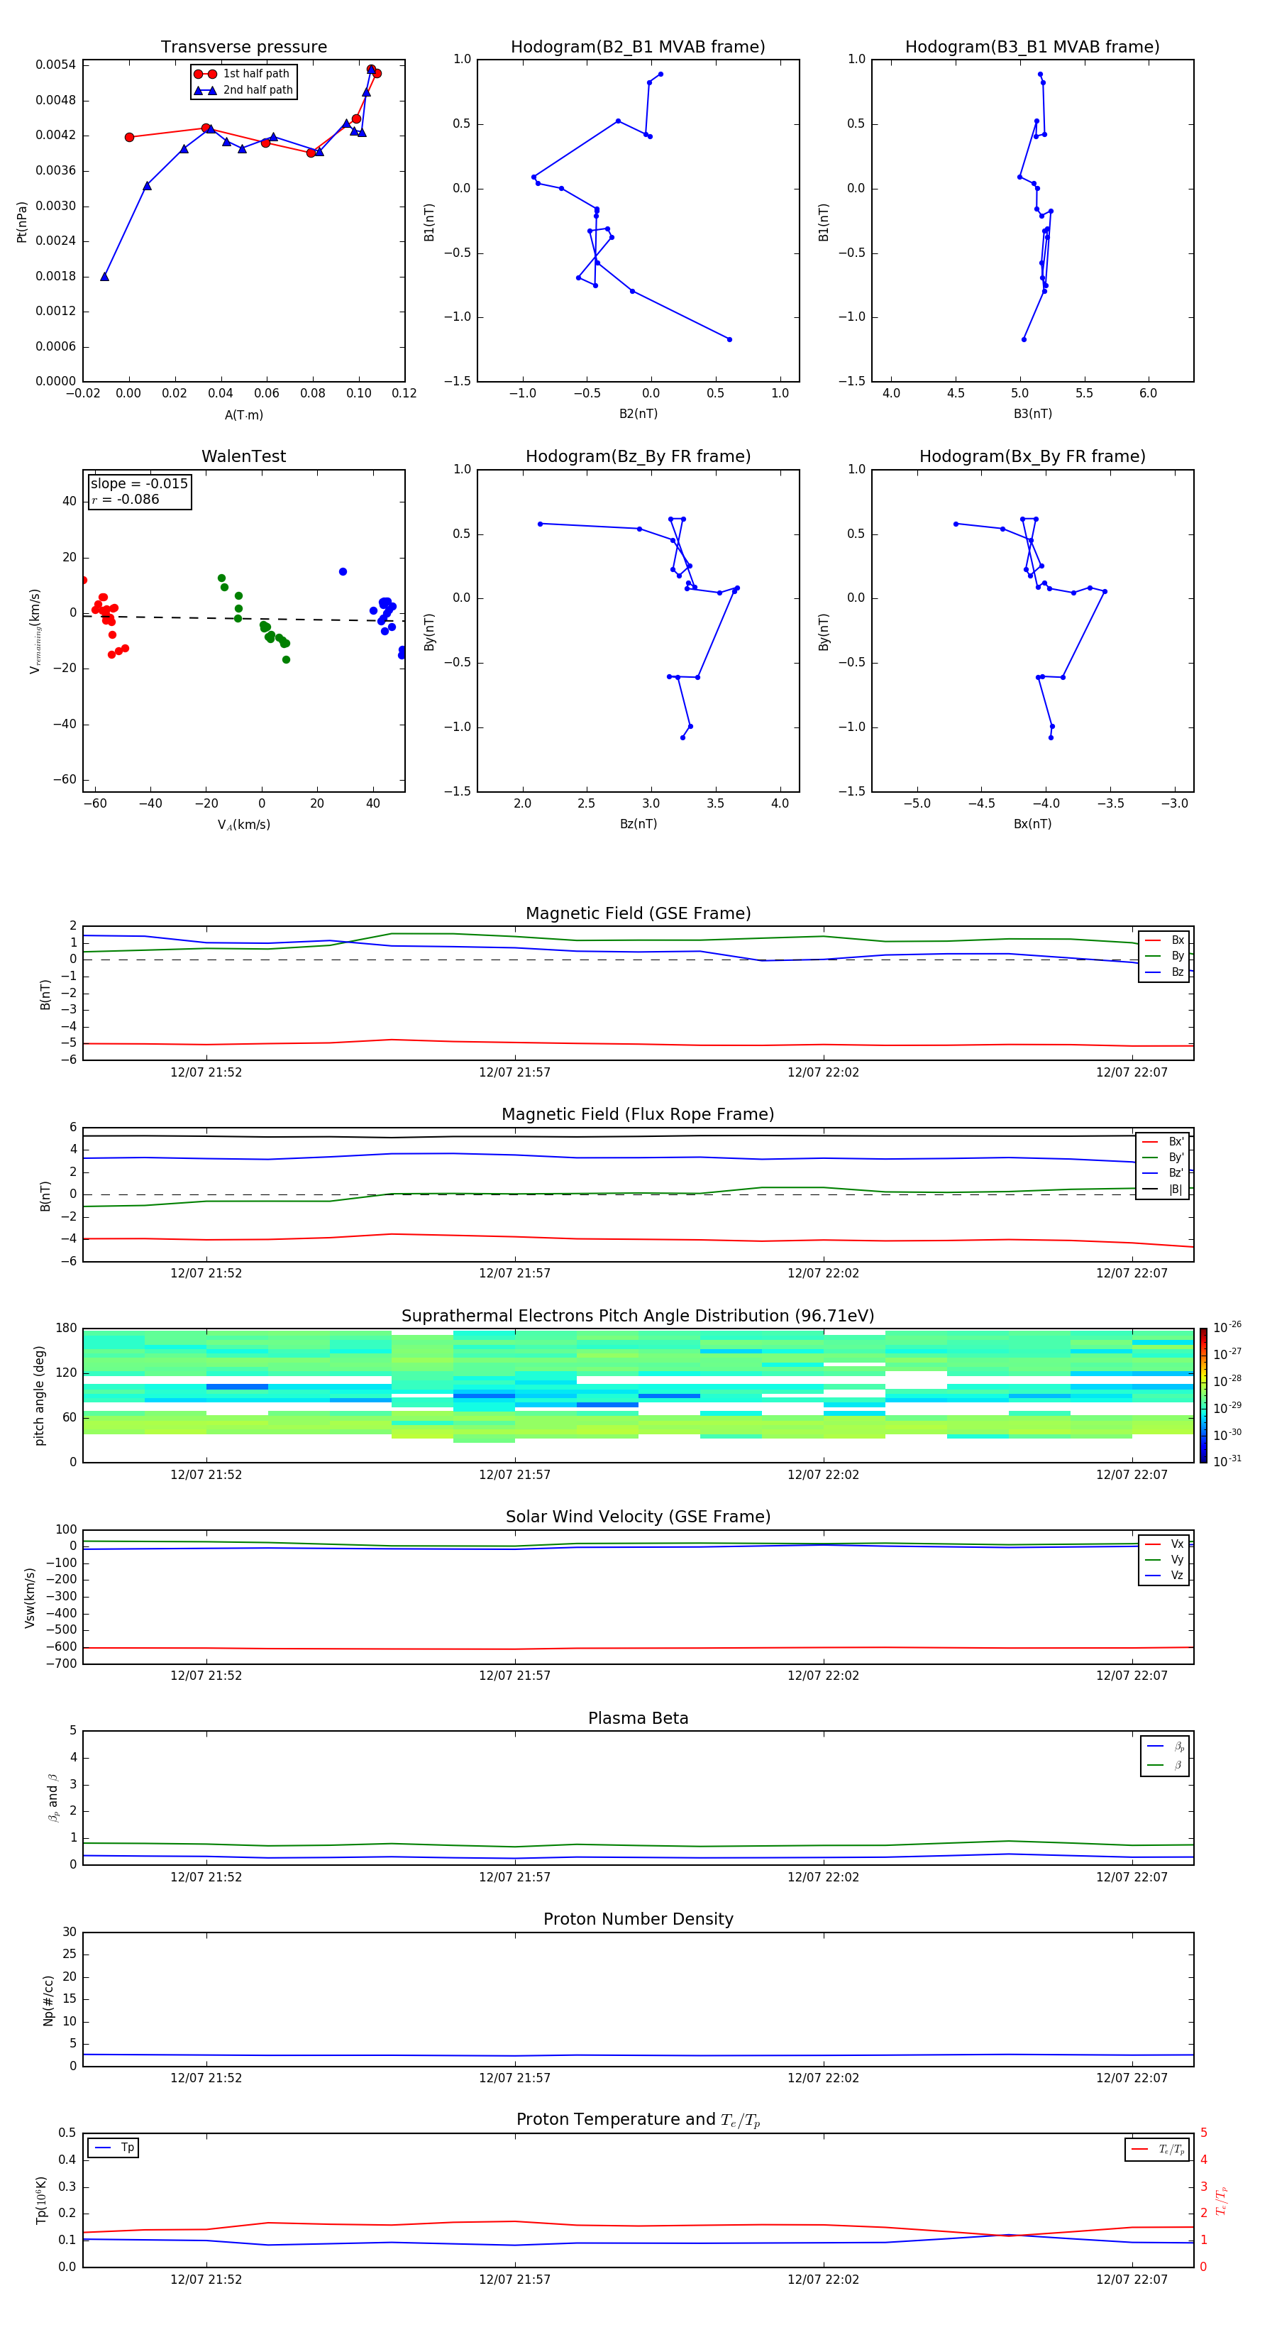Click the 'Proton Temperature and Te/Tp' title

638,2120
